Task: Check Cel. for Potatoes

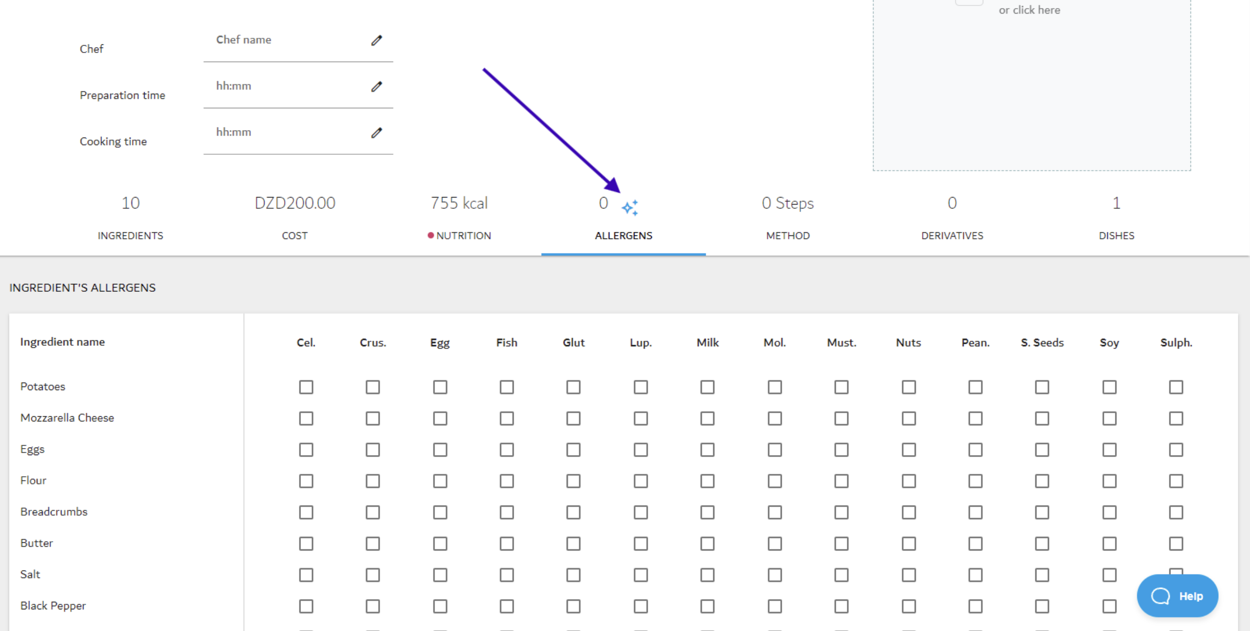Action: point(306,387)
